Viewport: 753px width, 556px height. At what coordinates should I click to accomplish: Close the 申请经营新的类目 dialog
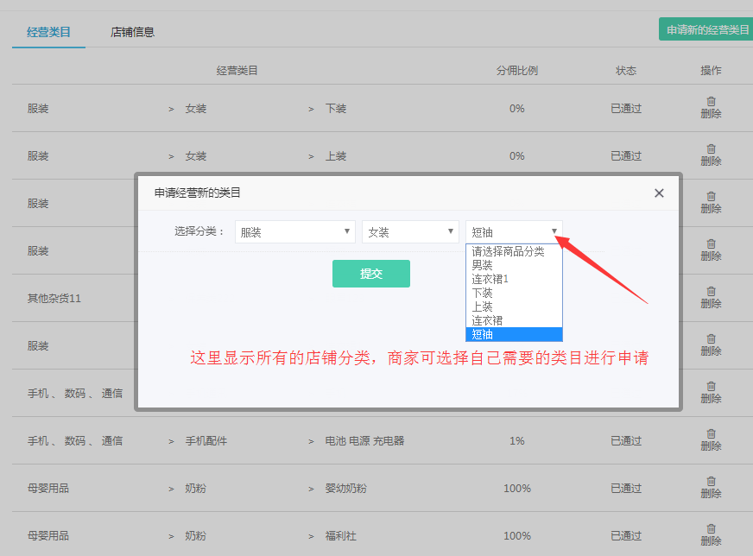659,193
